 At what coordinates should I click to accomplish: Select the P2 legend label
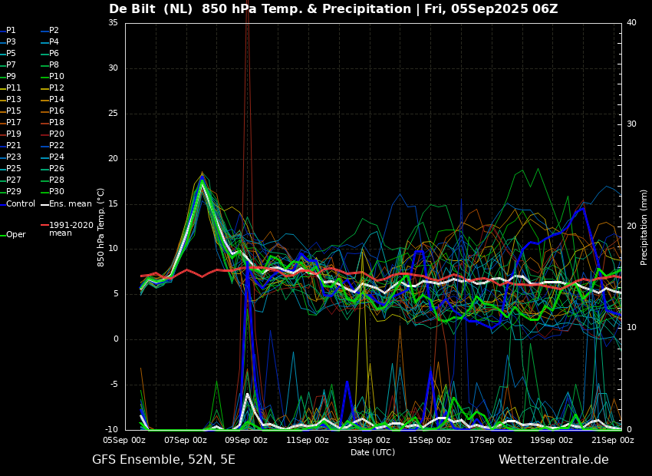pyautogui.click(x=50, y=31)
